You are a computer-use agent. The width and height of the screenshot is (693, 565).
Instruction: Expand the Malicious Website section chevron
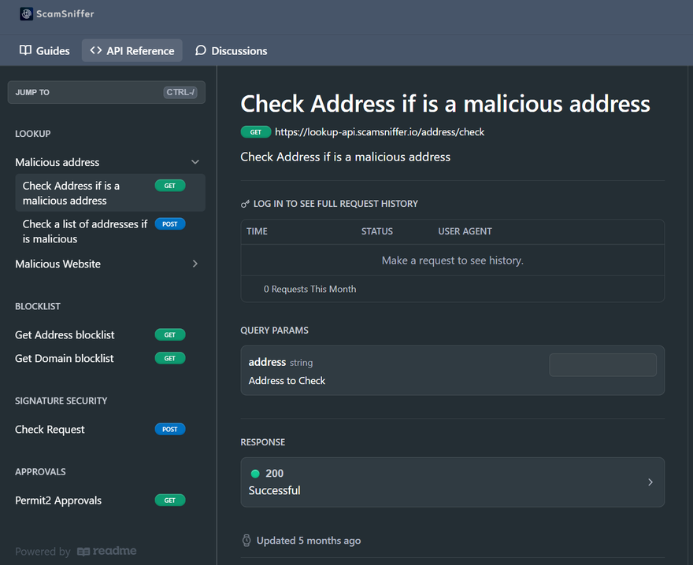point(195,264)
